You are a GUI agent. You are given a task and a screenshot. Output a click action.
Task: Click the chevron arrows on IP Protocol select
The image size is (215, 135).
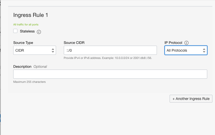pyautogui.click(x=204, y=50)
